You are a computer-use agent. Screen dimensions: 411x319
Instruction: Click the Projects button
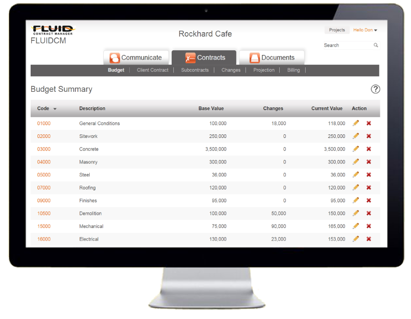tap(337, 30)
